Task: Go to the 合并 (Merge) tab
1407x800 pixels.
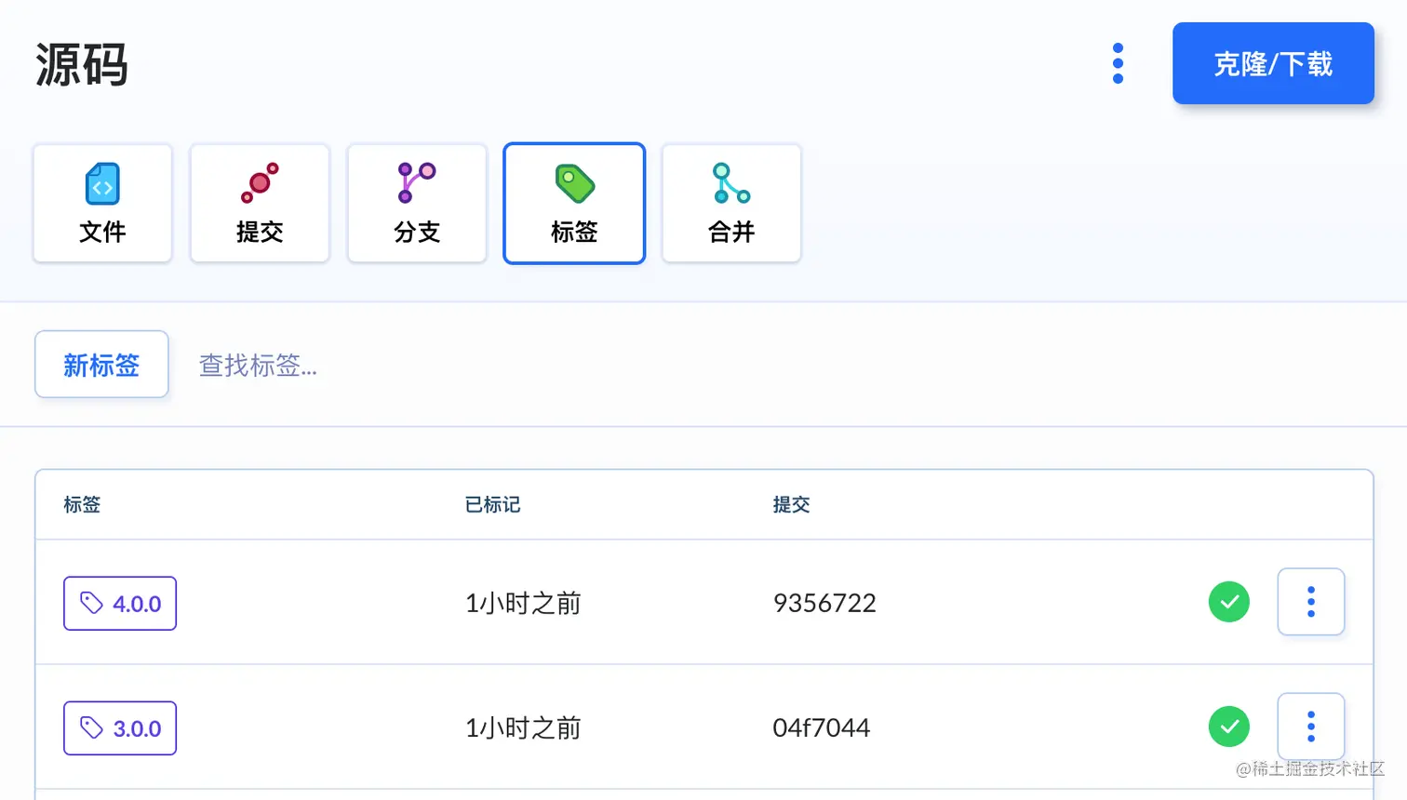Action: tap(731, 203)
